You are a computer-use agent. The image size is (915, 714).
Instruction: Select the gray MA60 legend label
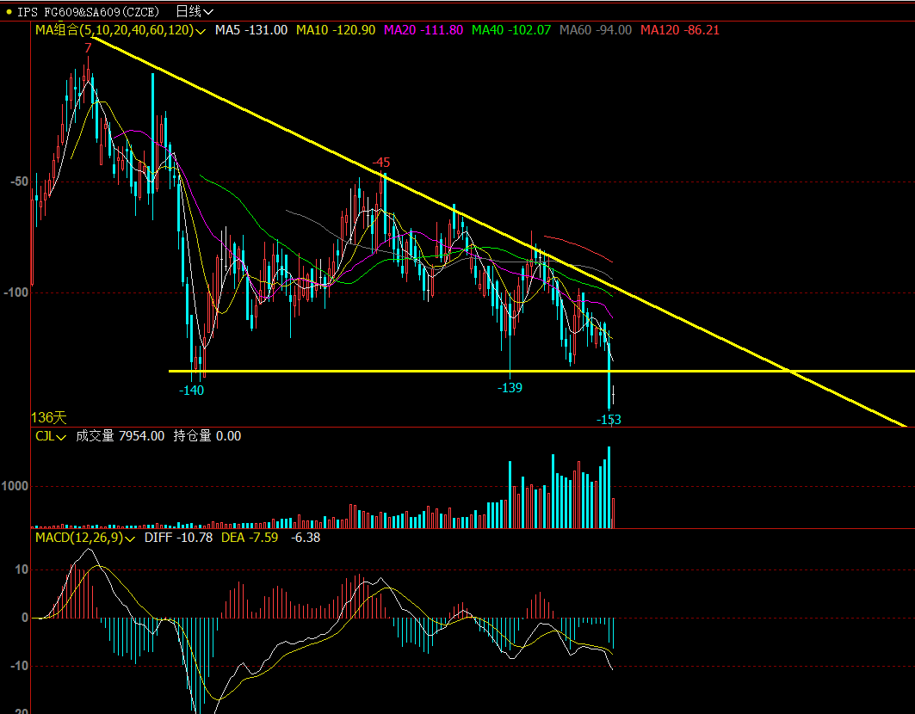coord(595,30)
